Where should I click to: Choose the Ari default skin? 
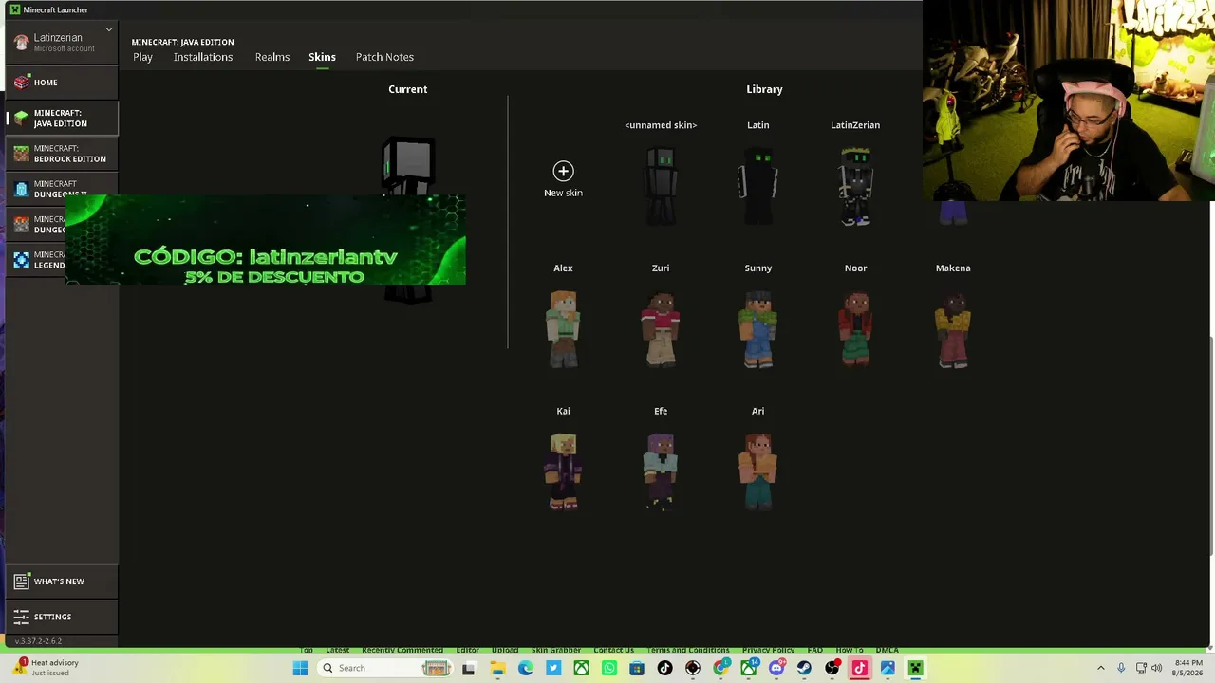(x=758, y=471)
